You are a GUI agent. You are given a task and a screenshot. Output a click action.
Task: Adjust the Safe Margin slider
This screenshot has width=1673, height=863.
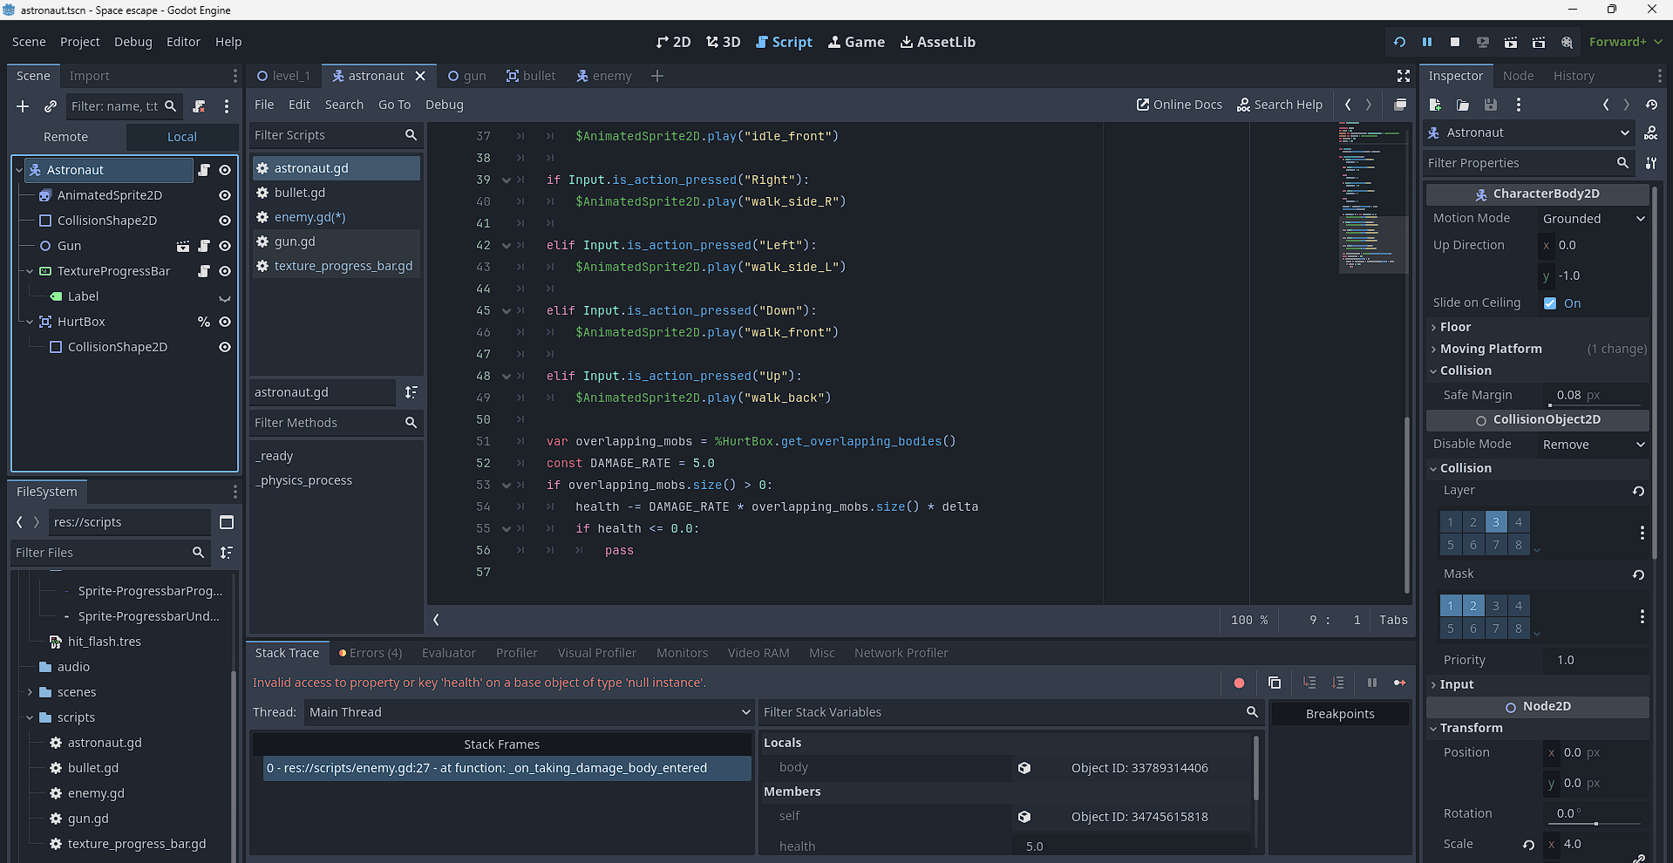coord(1595,404)
